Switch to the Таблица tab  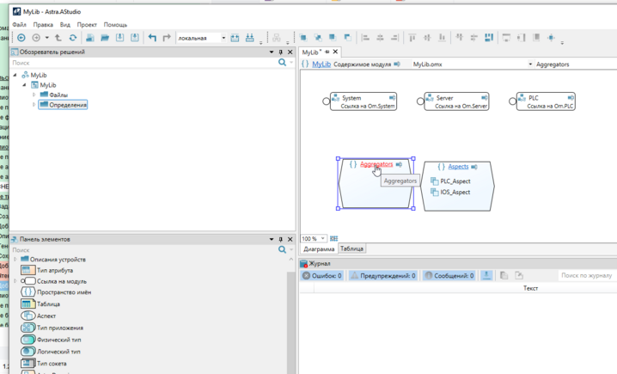(x=351, y=249)
